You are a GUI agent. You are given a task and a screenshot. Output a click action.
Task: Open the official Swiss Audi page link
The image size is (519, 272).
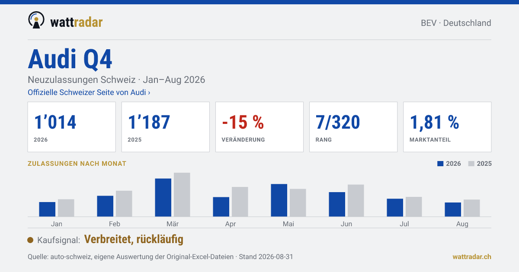[x=89, y=92]
